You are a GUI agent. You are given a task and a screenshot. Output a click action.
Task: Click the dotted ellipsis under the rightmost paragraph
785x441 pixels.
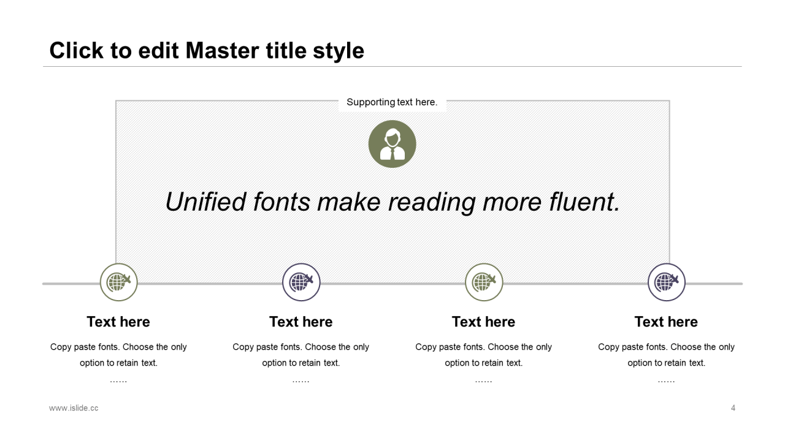pyautogui.click(x=666, y=381)
